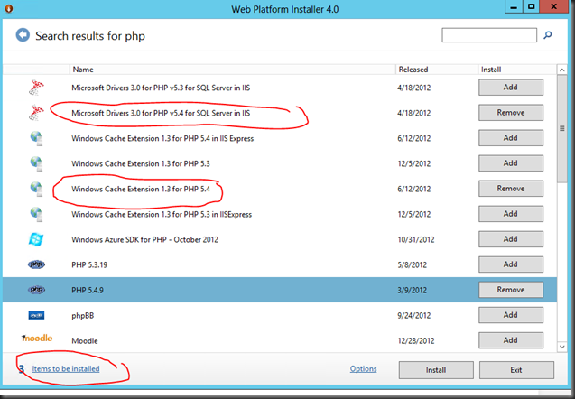Viewport: 575px width, 399px height.
Task: Select 'phpBB' name text
Action: [83, 316]
